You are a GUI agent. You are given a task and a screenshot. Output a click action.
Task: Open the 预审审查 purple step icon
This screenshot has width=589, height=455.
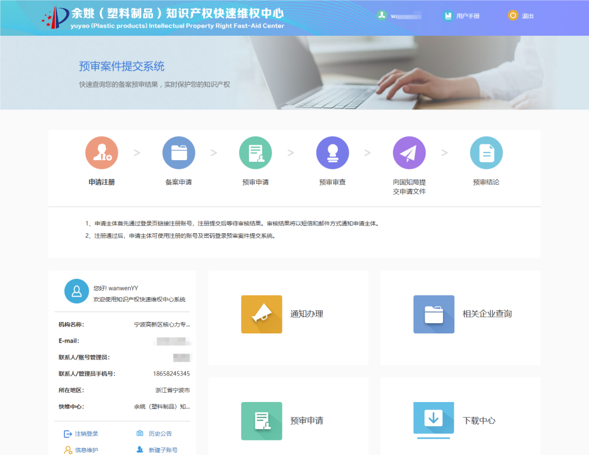332,153
